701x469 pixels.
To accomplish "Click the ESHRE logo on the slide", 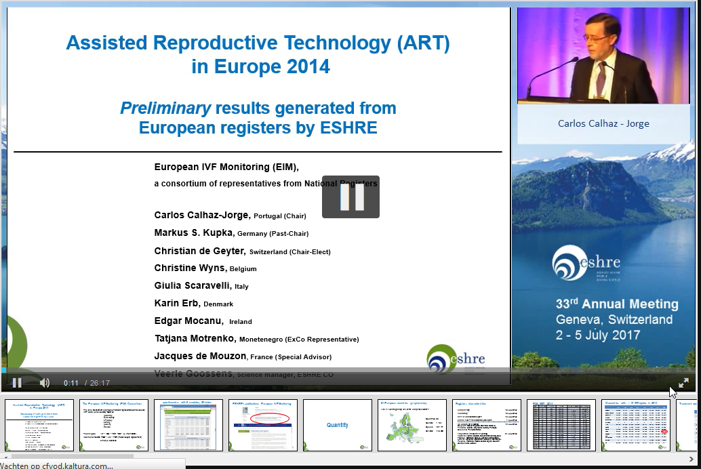I will (x=456, y=359).
